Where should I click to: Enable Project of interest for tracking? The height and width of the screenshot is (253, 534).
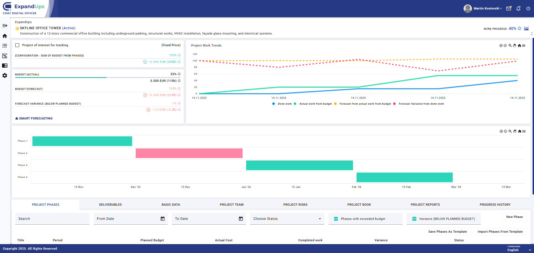(17, 45)
